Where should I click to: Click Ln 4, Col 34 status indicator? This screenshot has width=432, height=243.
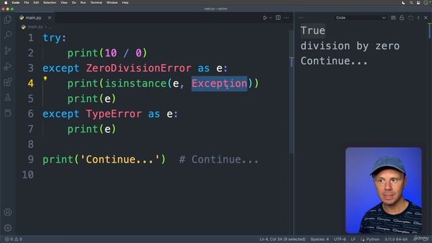point(282,239)
